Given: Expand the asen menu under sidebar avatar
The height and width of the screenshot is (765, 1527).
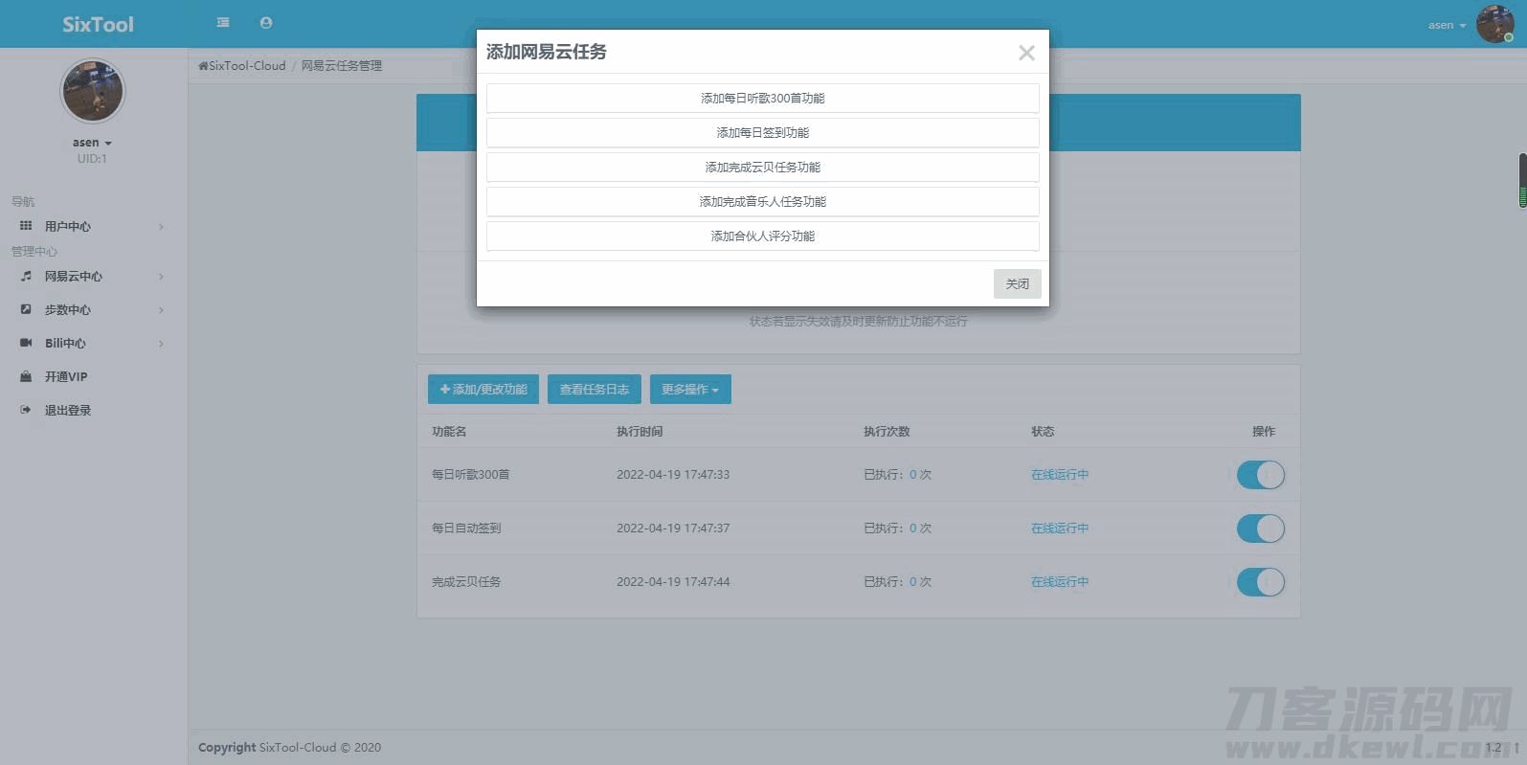Looking at the screenshot, I should pyautogui.click(x=92, y=143).
